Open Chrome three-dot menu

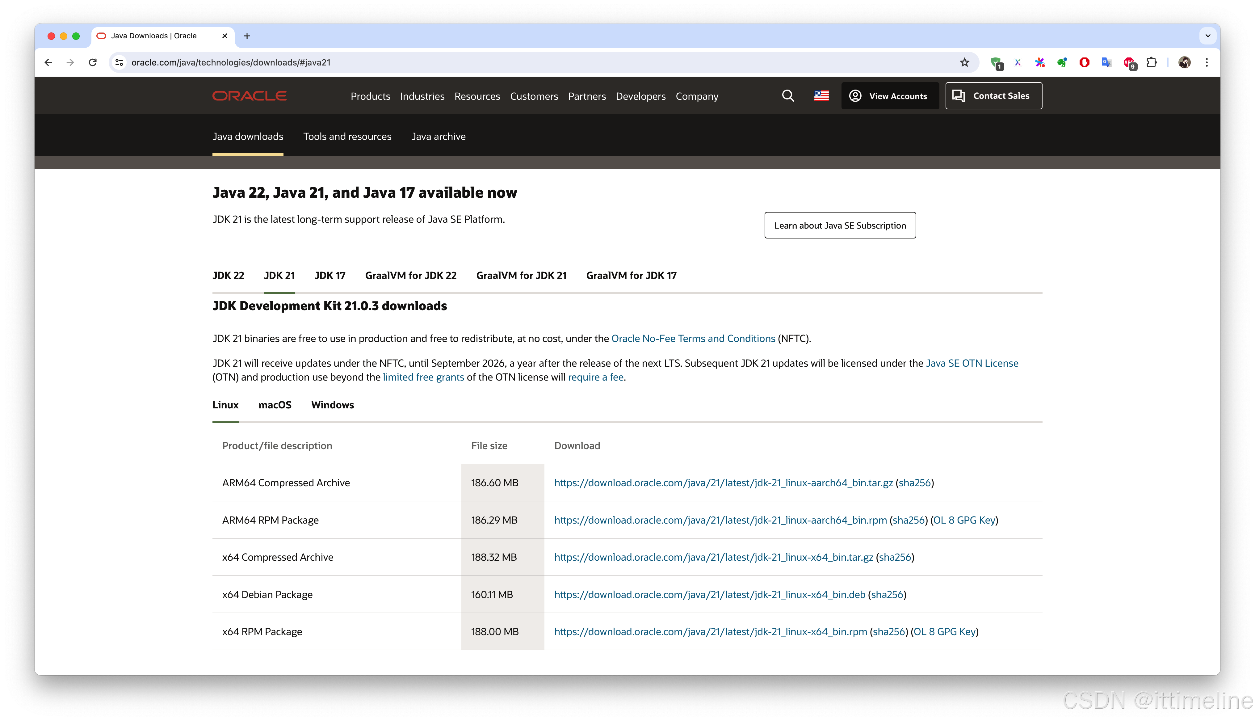click(1207, 62)
